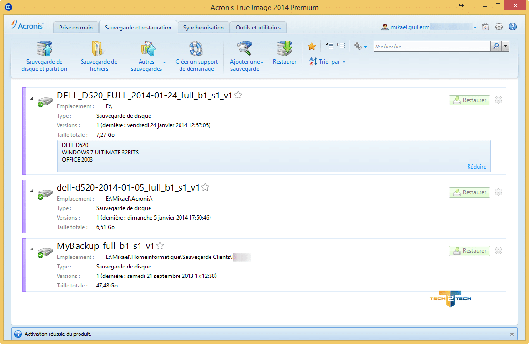Click gold favorites star in toolbar
The image size is (529, 344).
(x=312, y=46)
